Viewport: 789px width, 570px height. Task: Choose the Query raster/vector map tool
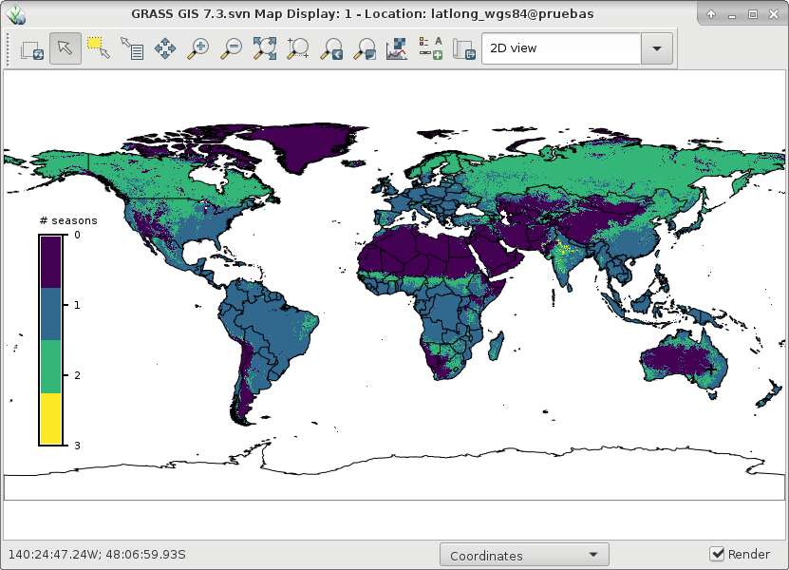point(131,49)
